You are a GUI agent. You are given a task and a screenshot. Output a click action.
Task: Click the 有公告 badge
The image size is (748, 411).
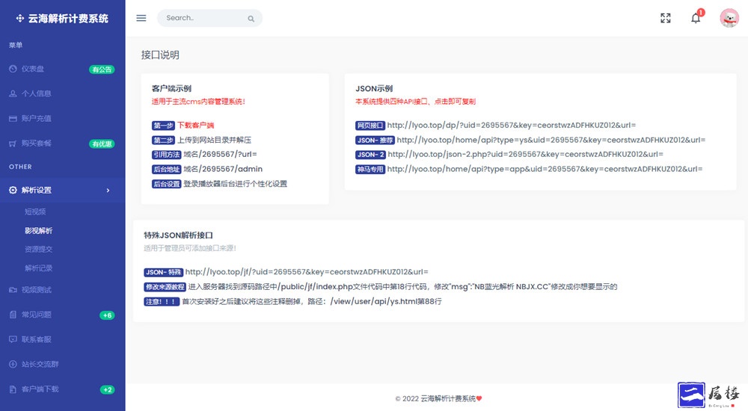pos(102,69)
